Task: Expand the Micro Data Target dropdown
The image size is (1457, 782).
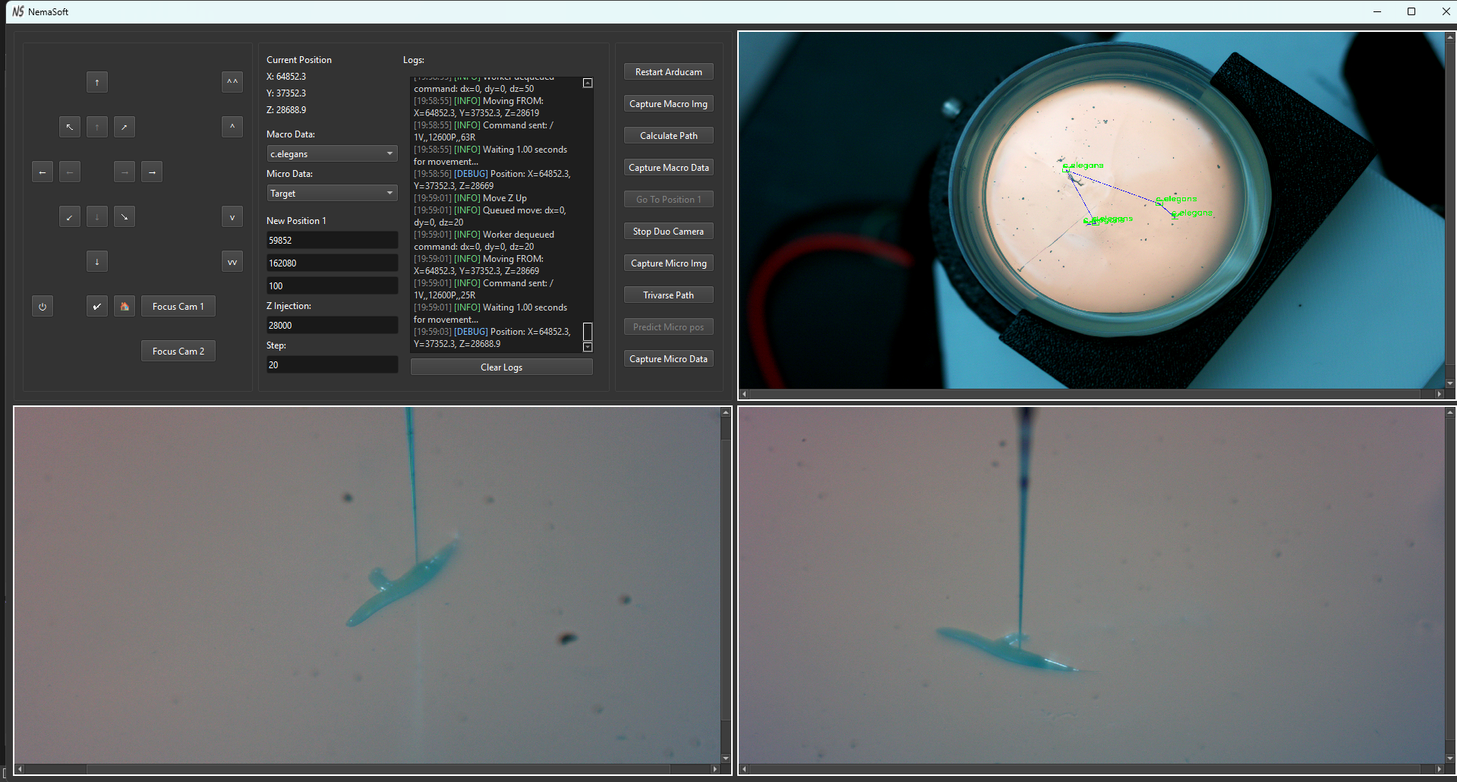Action: [332, 193]
